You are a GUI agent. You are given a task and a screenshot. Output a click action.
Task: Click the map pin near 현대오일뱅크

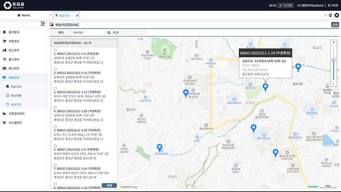pyautogui.click(x=160, y=148)
